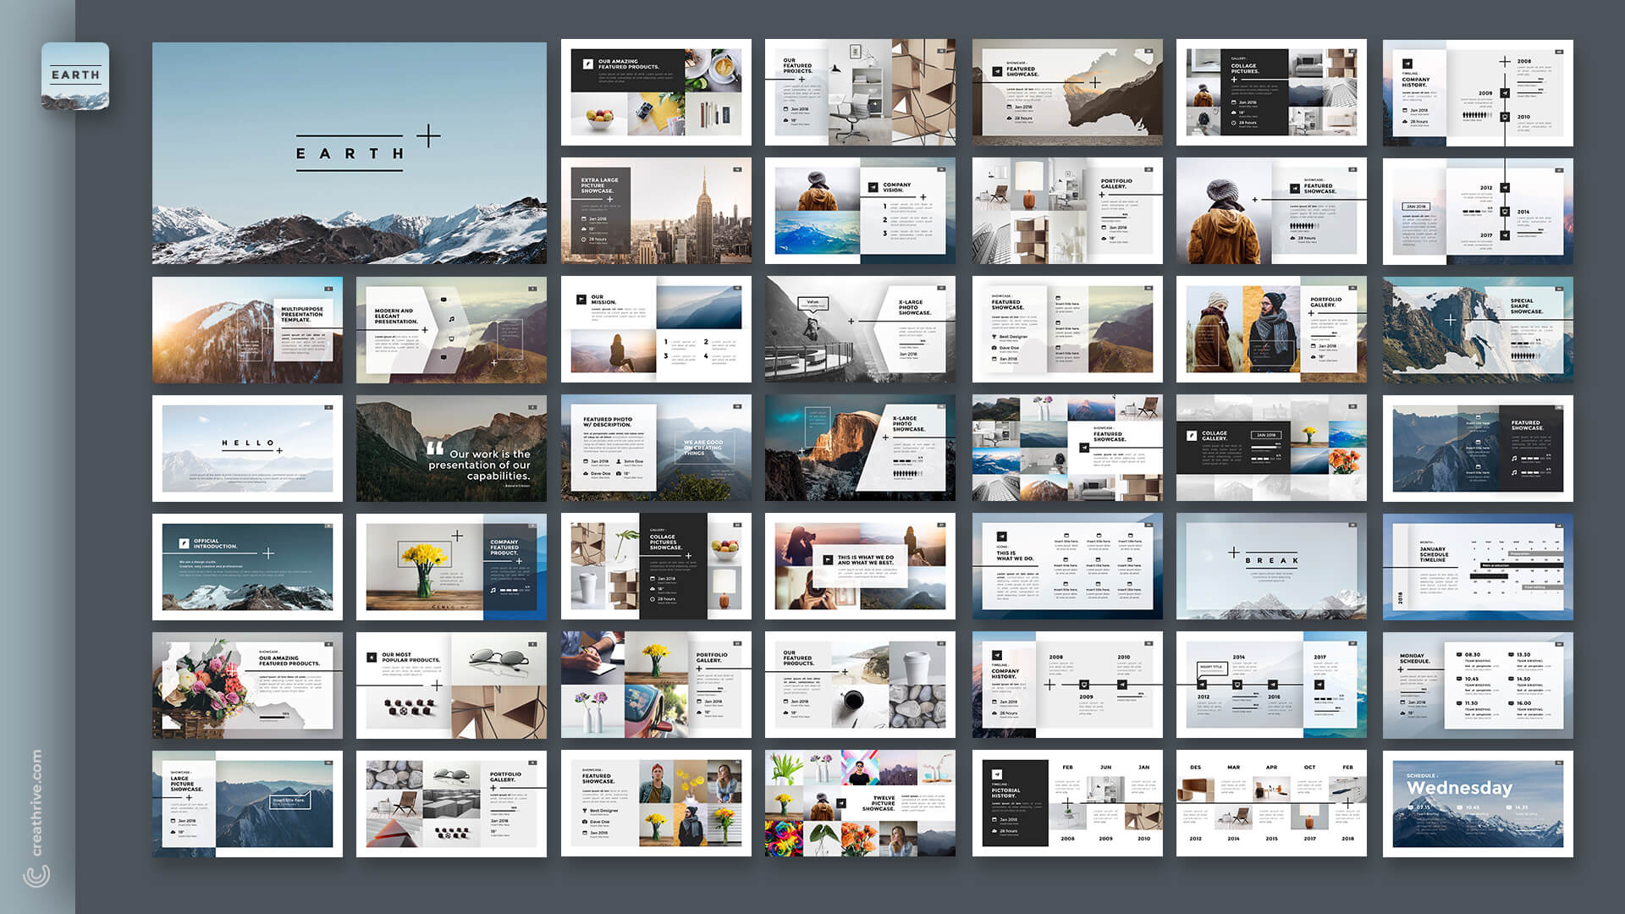This screenshot has height=914, width=1625.
Task: Click the clock icon showing 28 hours on Extra Large Picture slide
Action: (585, 239)
